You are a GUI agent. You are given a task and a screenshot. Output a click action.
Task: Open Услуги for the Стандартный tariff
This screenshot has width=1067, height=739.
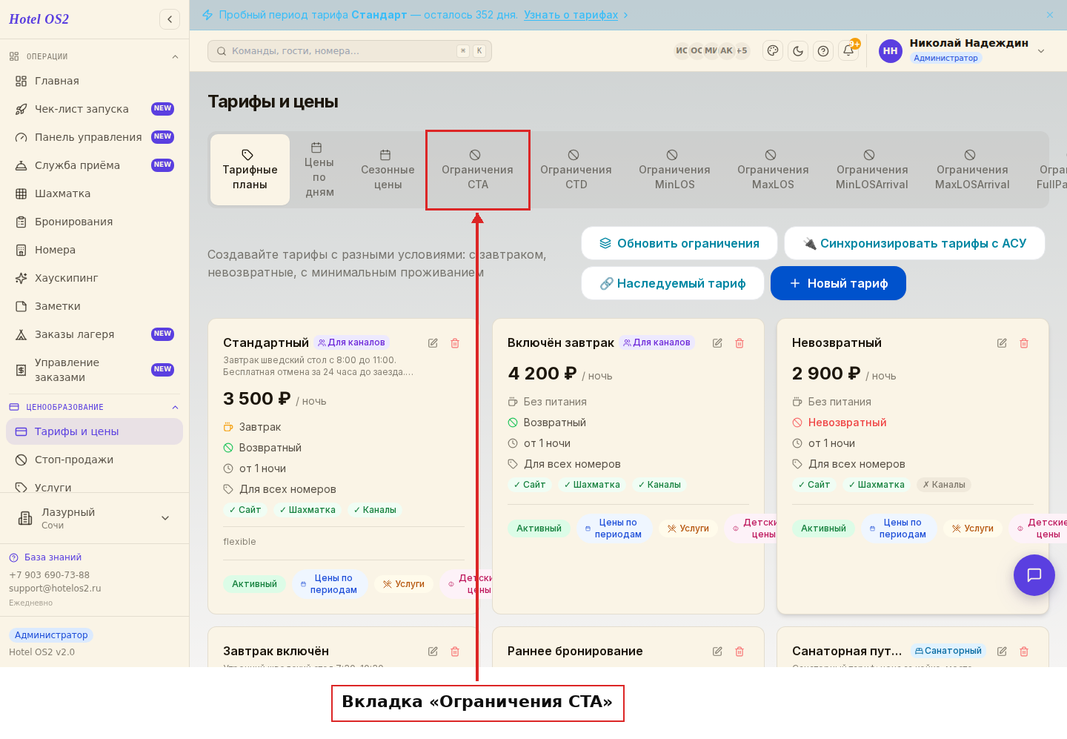[404, 584]
